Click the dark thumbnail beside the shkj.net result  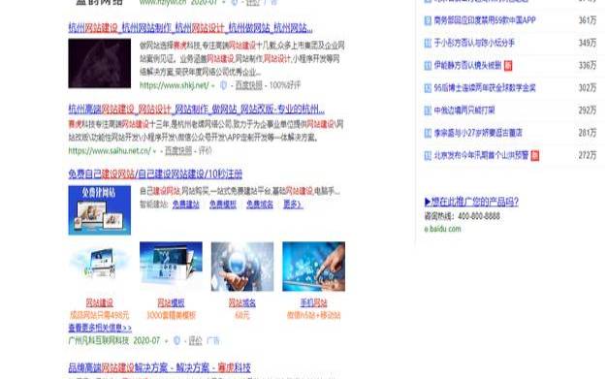[x=100, y=63]
